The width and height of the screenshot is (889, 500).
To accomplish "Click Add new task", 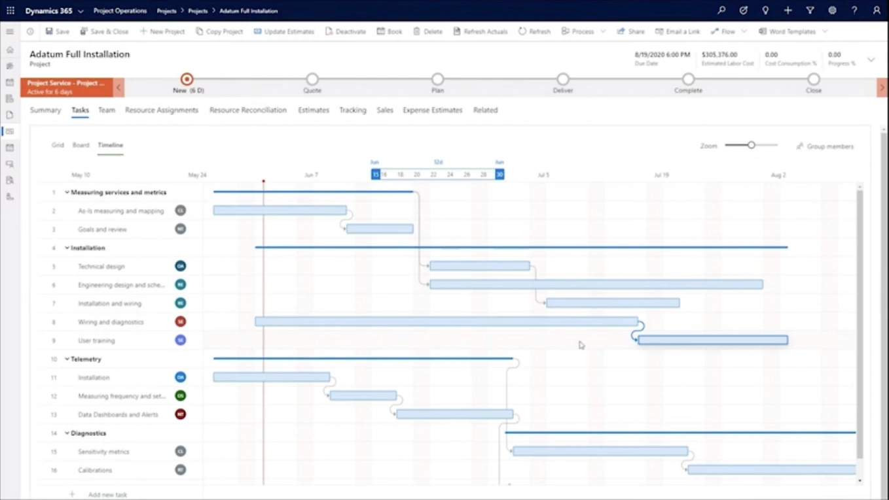I will point(107,495).
